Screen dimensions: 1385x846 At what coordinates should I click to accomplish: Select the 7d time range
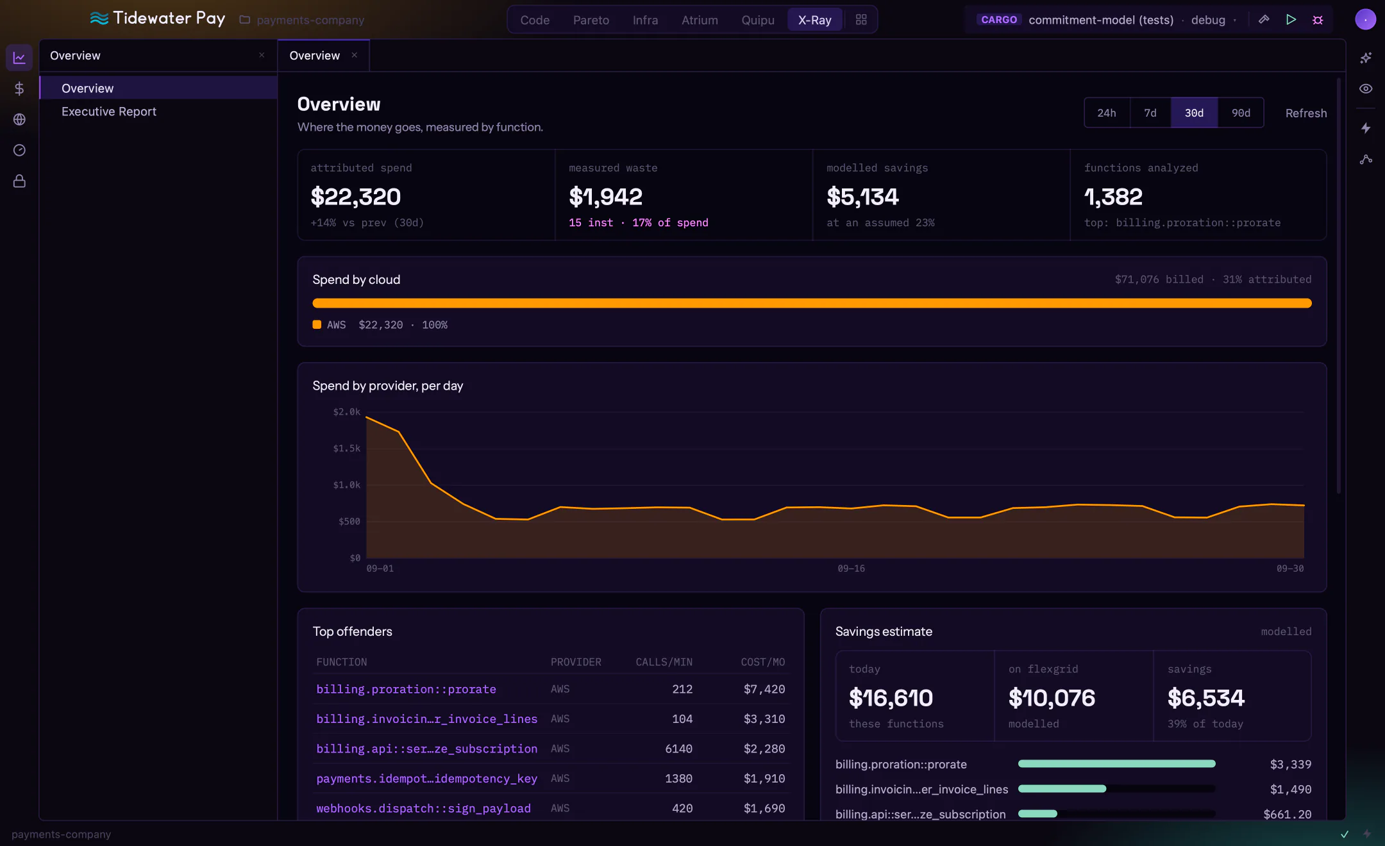click(x=1150, y=113)
